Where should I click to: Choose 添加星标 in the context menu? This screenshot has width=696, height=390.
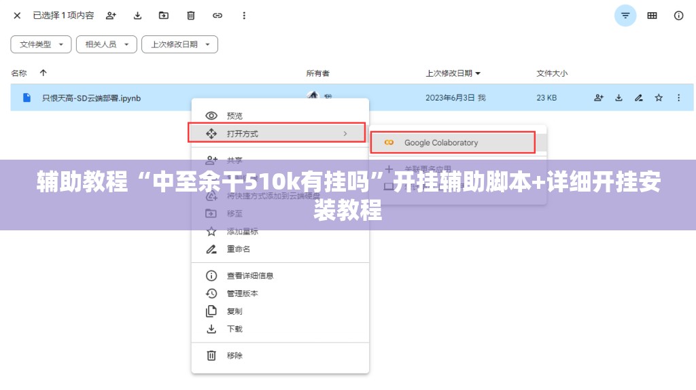coord(280,231)
